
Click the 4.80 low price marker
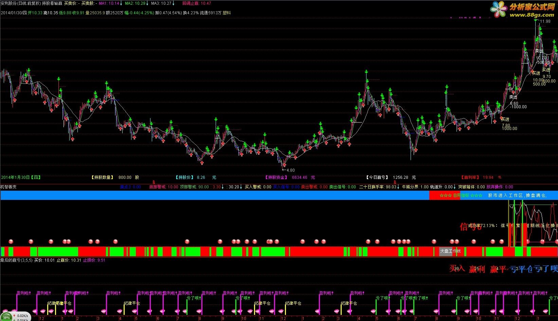click(x=289, y=170)
